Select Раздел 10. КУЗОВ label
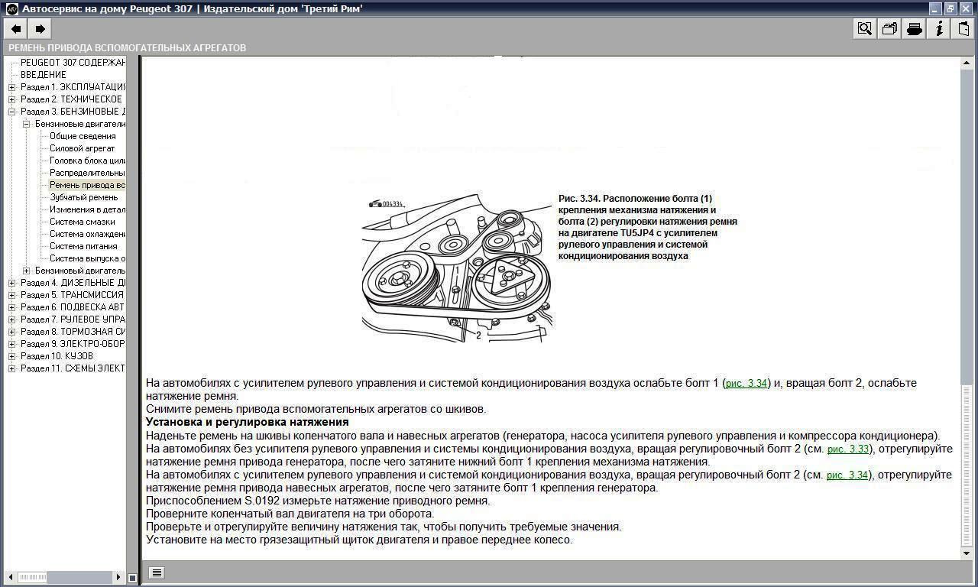Viewport: 978px width, 587px height. [x=57, y=356]
